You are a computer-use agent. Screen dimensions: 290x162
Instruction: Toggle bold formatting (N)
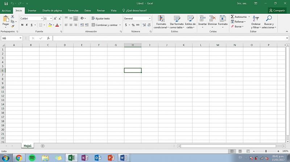point(22,25)
